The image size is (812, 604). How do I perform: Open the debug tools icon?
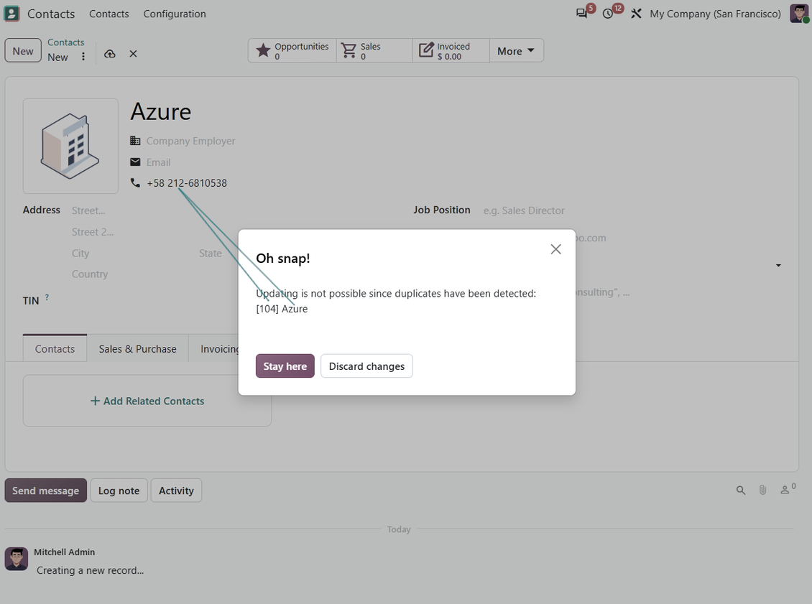(x=636, y=14)
